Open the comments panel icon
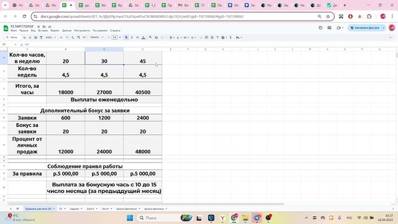The image size is (398, 224). tap(329, 27)
